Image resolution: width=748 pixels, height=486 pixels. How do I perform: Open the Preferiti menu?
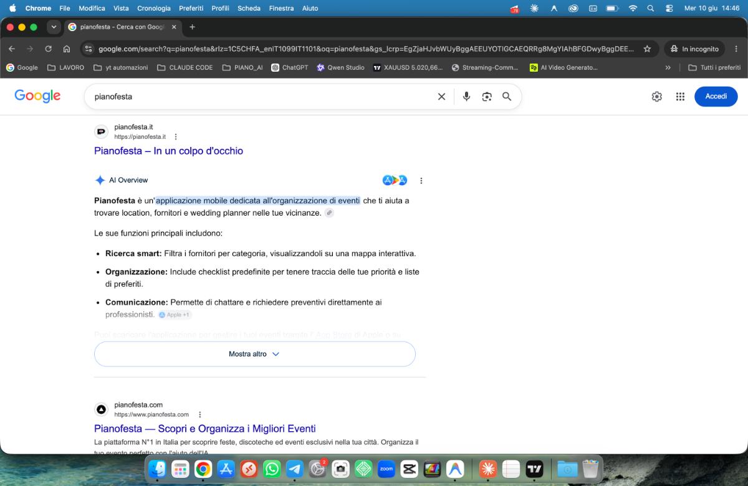coord(191,8)
